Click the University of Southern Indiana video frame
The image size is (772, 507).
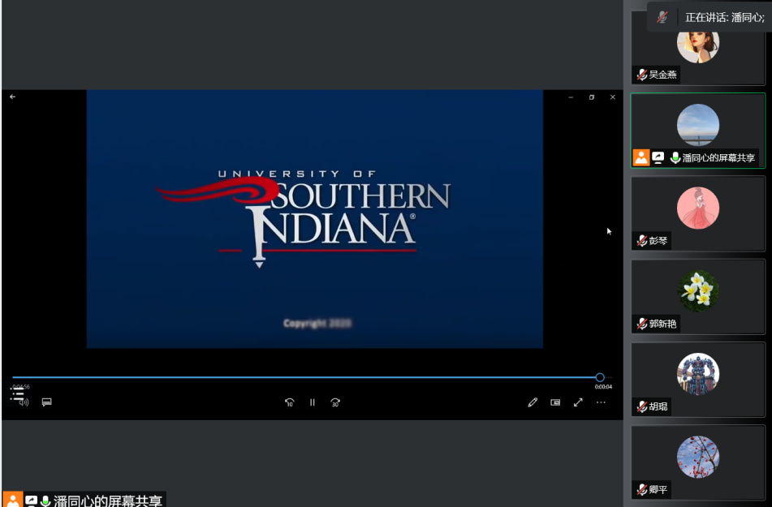[315, 219]
